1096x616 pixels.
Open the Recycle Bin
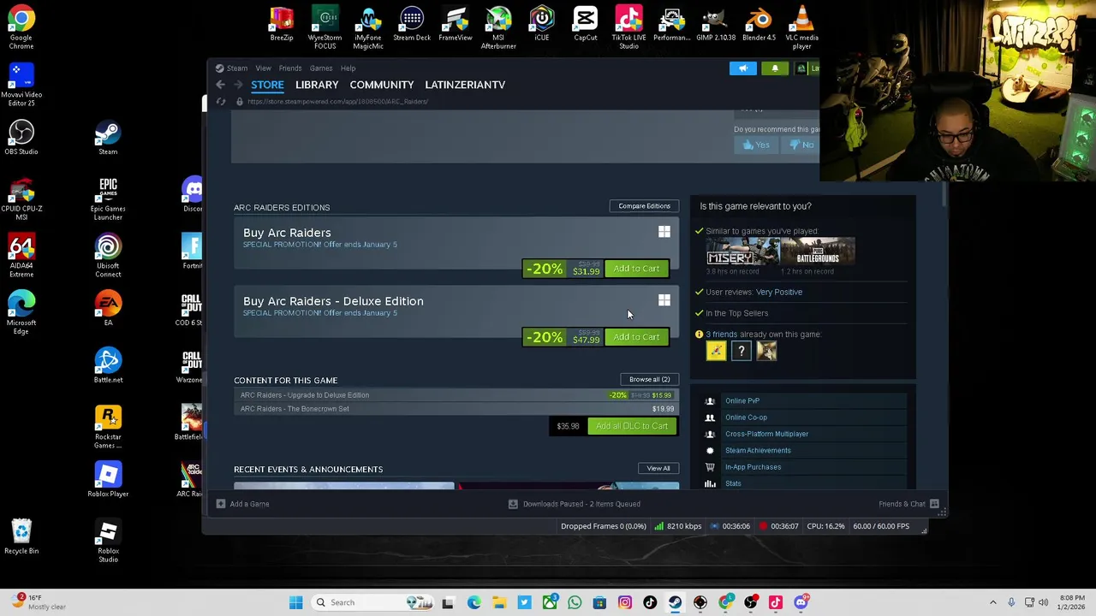pyautogui.click(x=21, y=537)
